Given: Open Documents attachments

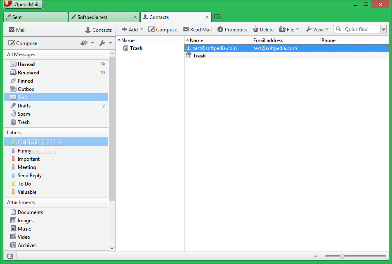Looking at the screenshot, I should coord(56,212).
